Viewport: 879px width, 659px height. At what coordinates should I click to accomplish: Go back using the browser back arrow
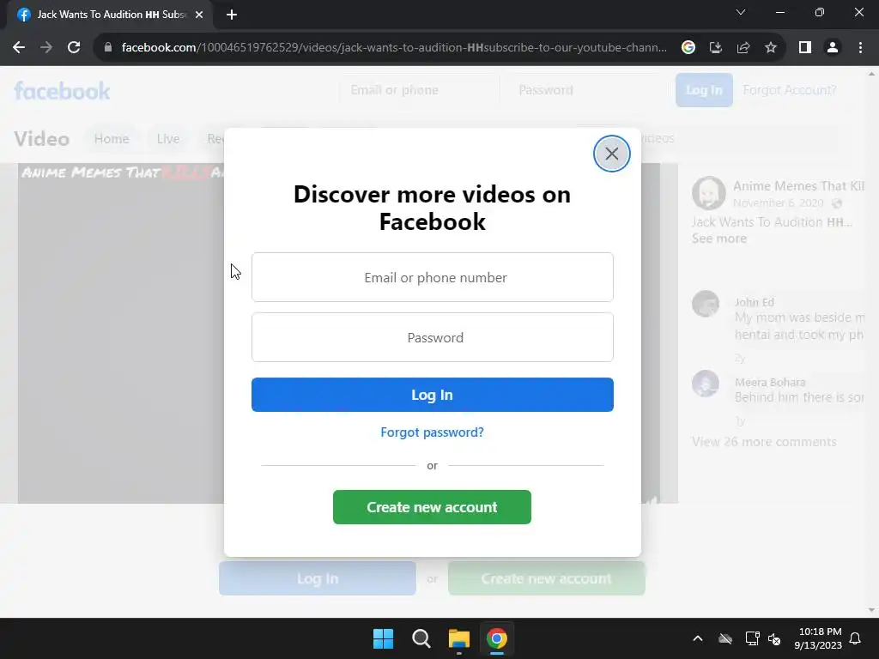19,48
